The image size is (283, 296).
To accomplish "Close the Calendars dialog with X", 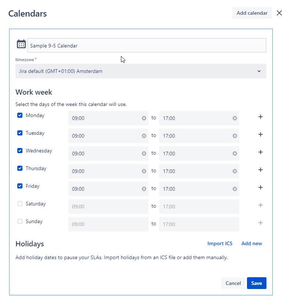I will 279,13.
